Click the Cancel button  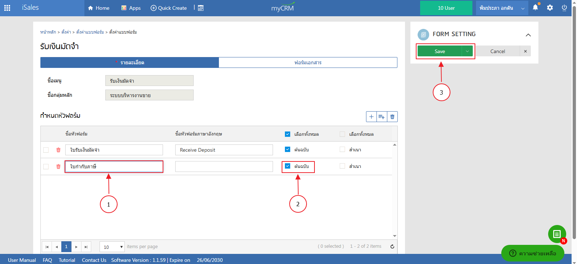coord(497,51)
